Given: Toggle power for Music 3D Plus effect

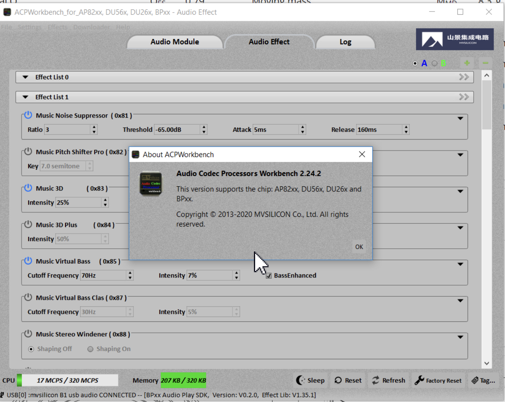Looking at the screenshot, I should [x=28, y=224].
